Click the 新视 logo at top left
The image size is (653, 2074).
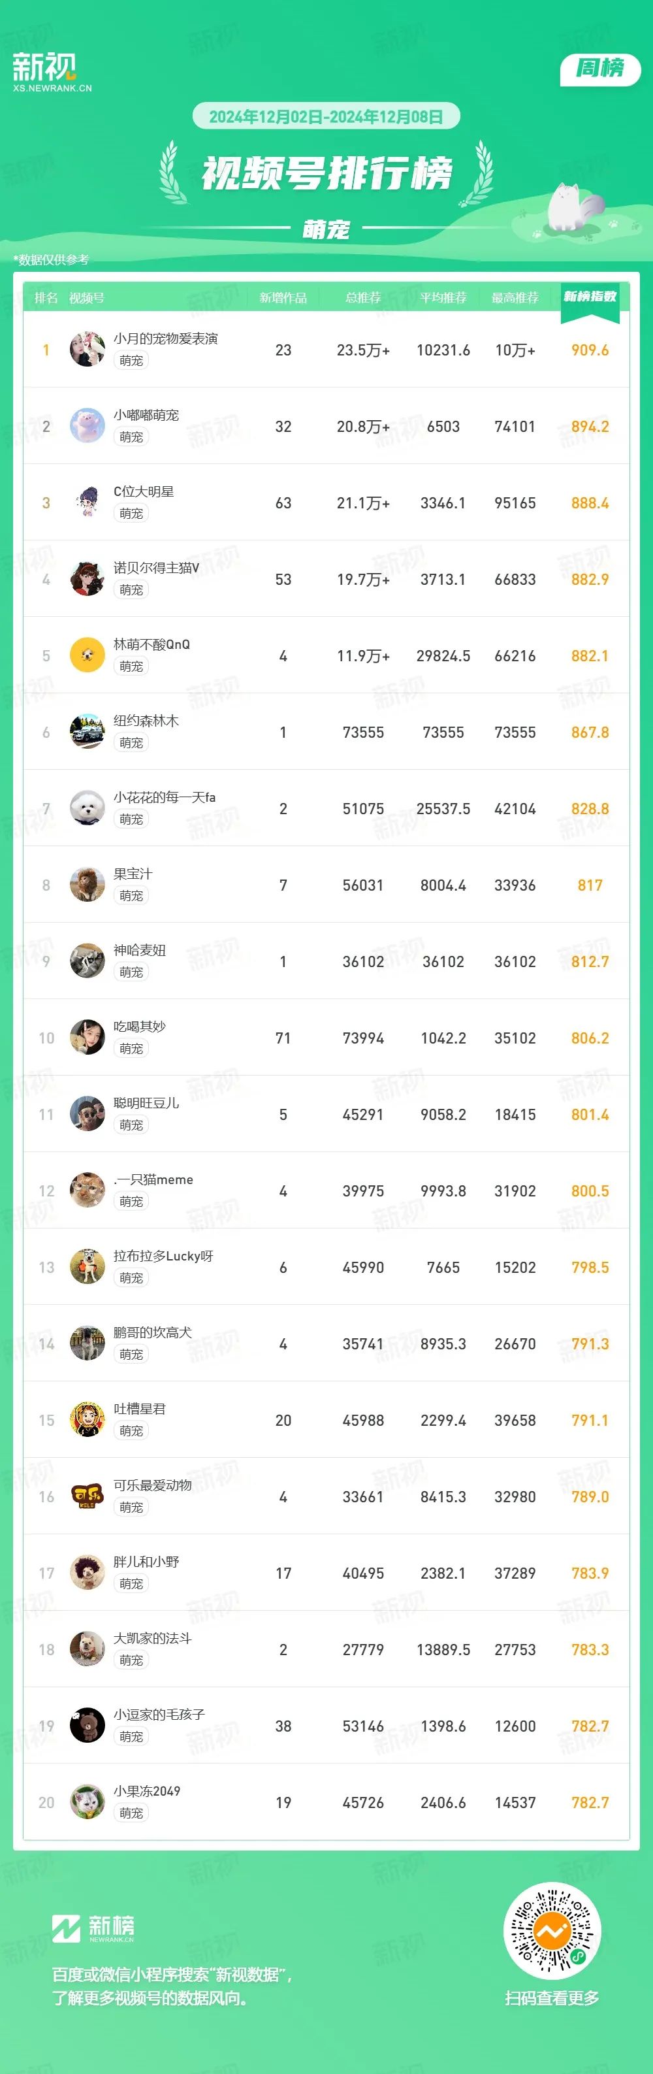(52, 71)
